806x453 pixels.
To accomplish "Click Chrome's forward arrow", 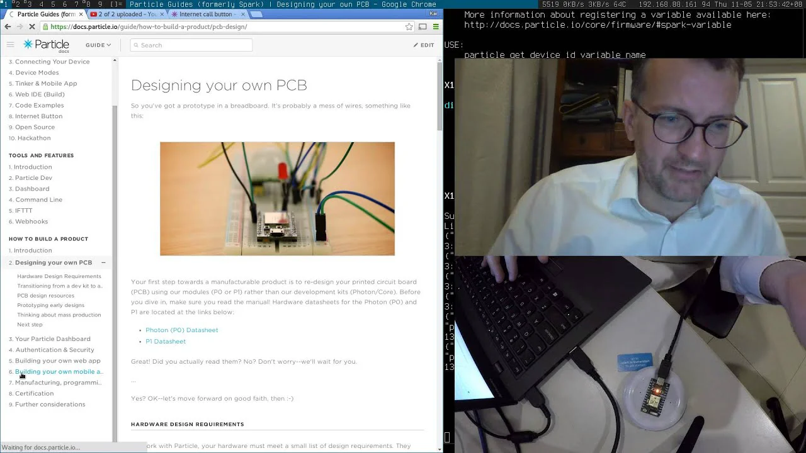I will (20, 26).
